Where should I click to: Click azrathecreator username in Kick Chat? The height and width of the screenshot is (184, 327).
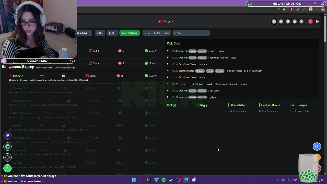pos(186,71)
